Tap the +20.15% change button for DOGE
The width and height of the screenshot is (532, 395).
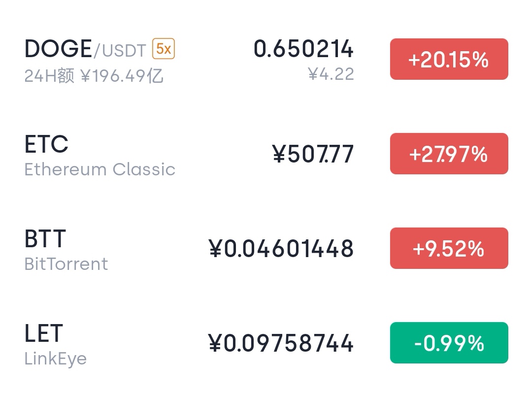(x=449, y=60)
